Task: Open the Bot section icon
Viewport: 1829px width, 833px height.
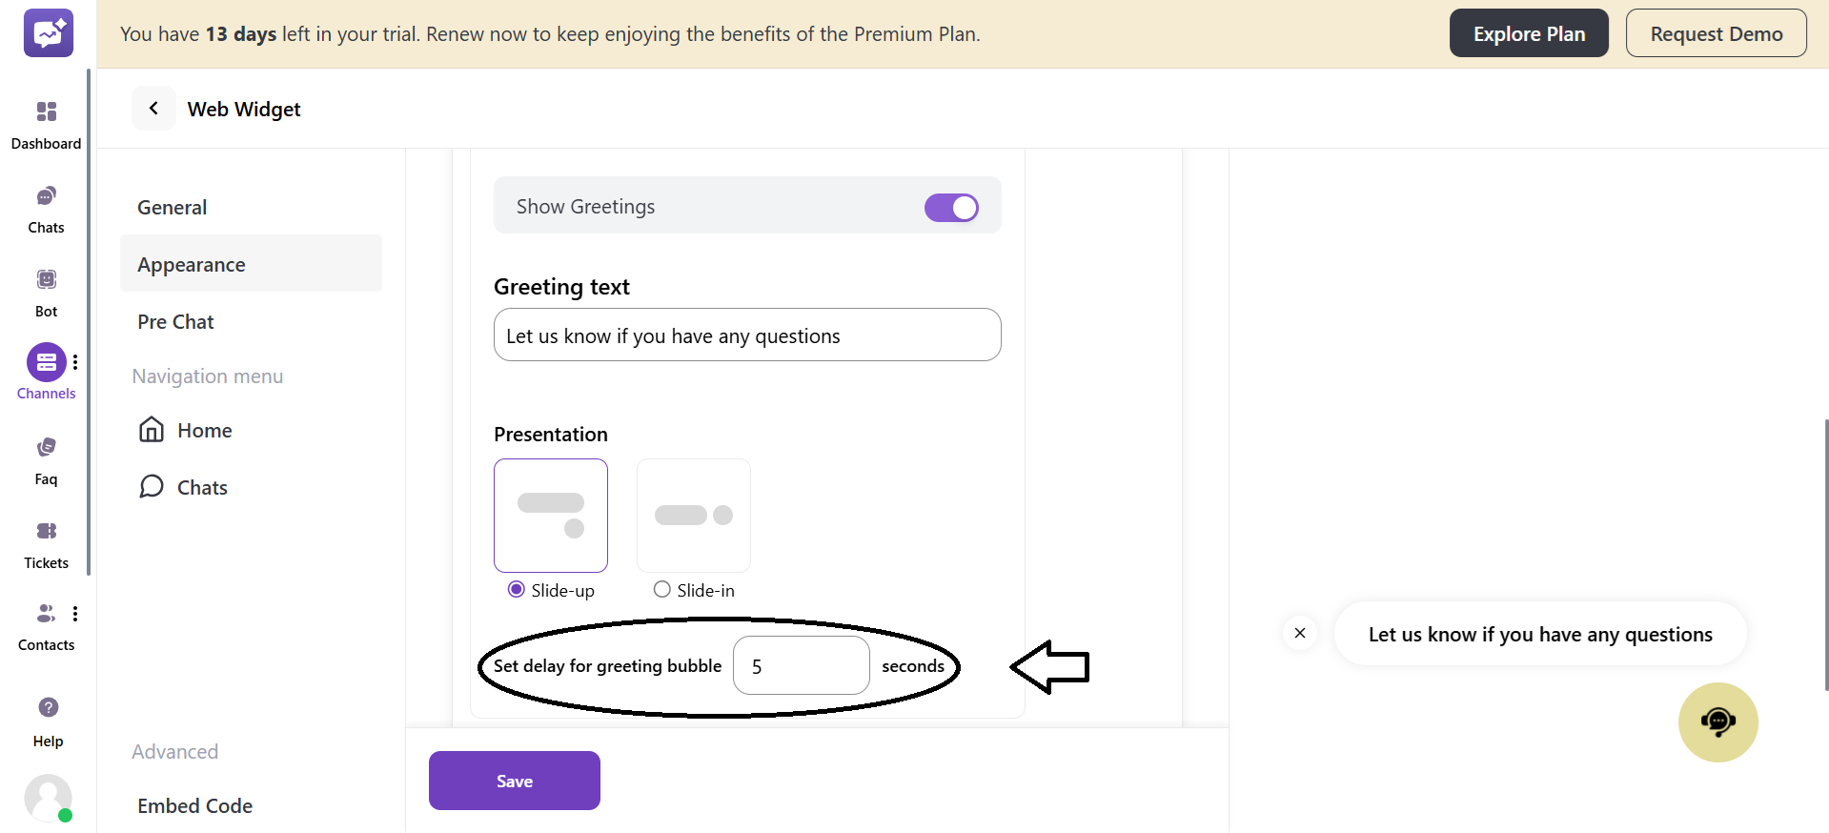Action: [46, 280]
